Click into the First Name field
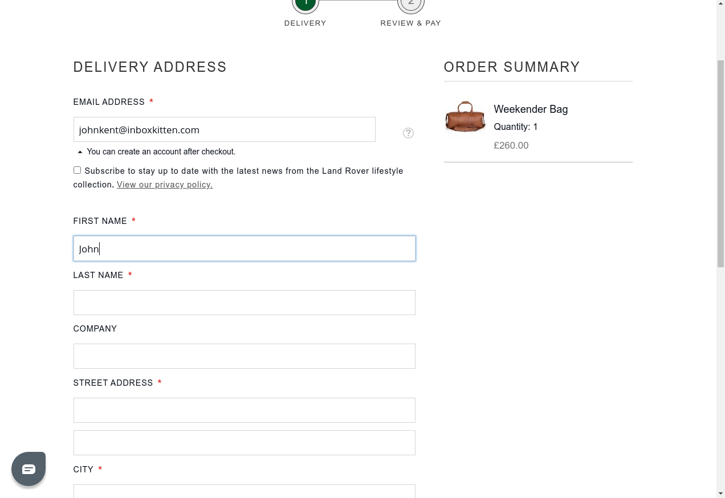The image size is (725, 498). pos(244,249)
